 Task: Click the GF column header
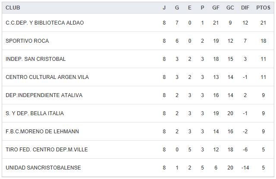tap(216, 8)
